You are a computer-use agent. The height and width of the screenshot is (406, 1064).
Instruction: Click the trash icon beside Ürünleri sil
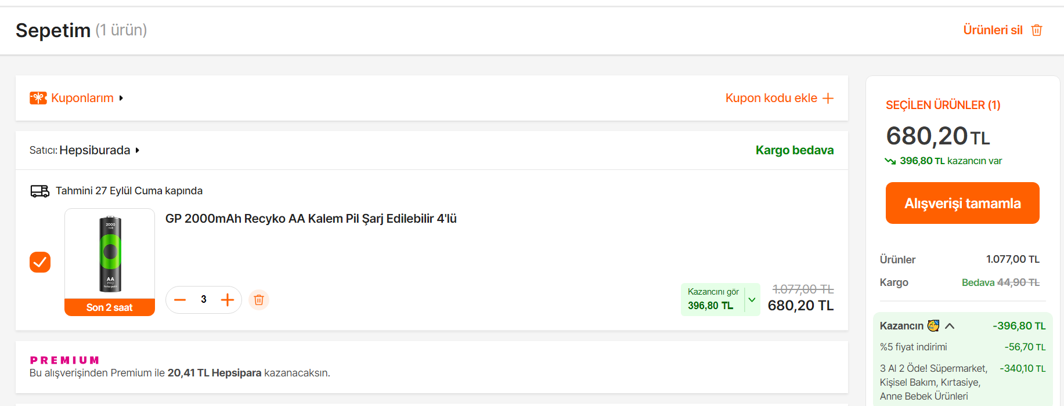pyautogui.click(x=1037, y=30)
